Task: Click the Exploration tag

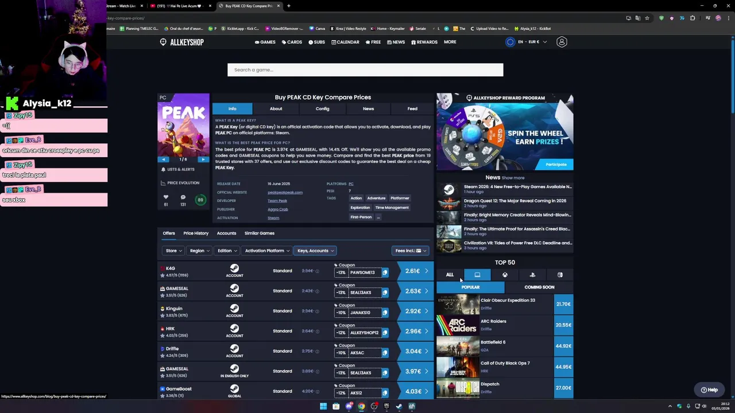Action: [x=360, y=208]
